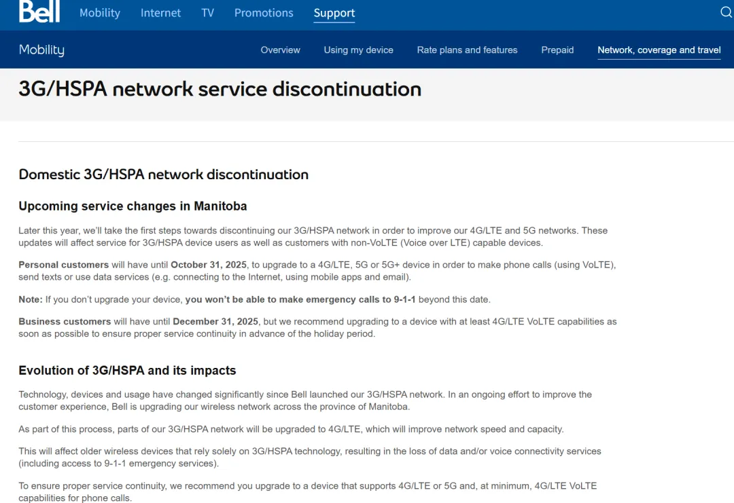Image resolution: width=734 pixels, height=503 pixels.
Task: Click Upcoming service changes in Manitoba heading
Action: pyautogui.click(x=133, y=206)
